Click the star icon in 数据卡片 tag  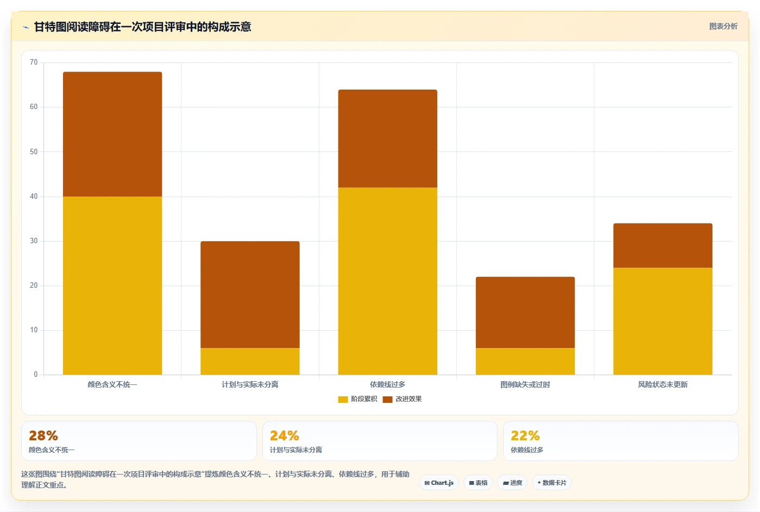click(x=539, y=483)
